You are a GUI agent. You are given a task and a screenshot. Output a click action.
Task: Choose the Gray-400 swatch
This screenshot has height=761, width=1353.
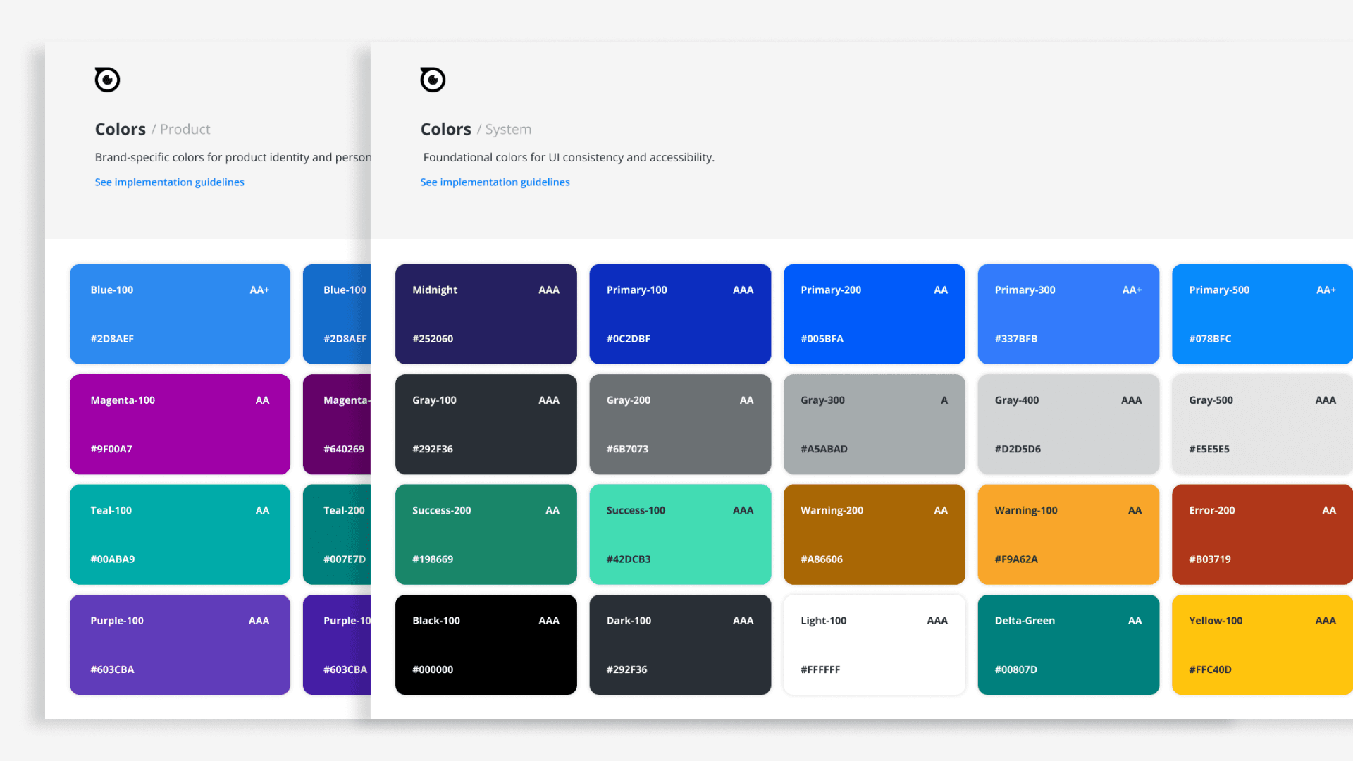(x=1068, y=424)
